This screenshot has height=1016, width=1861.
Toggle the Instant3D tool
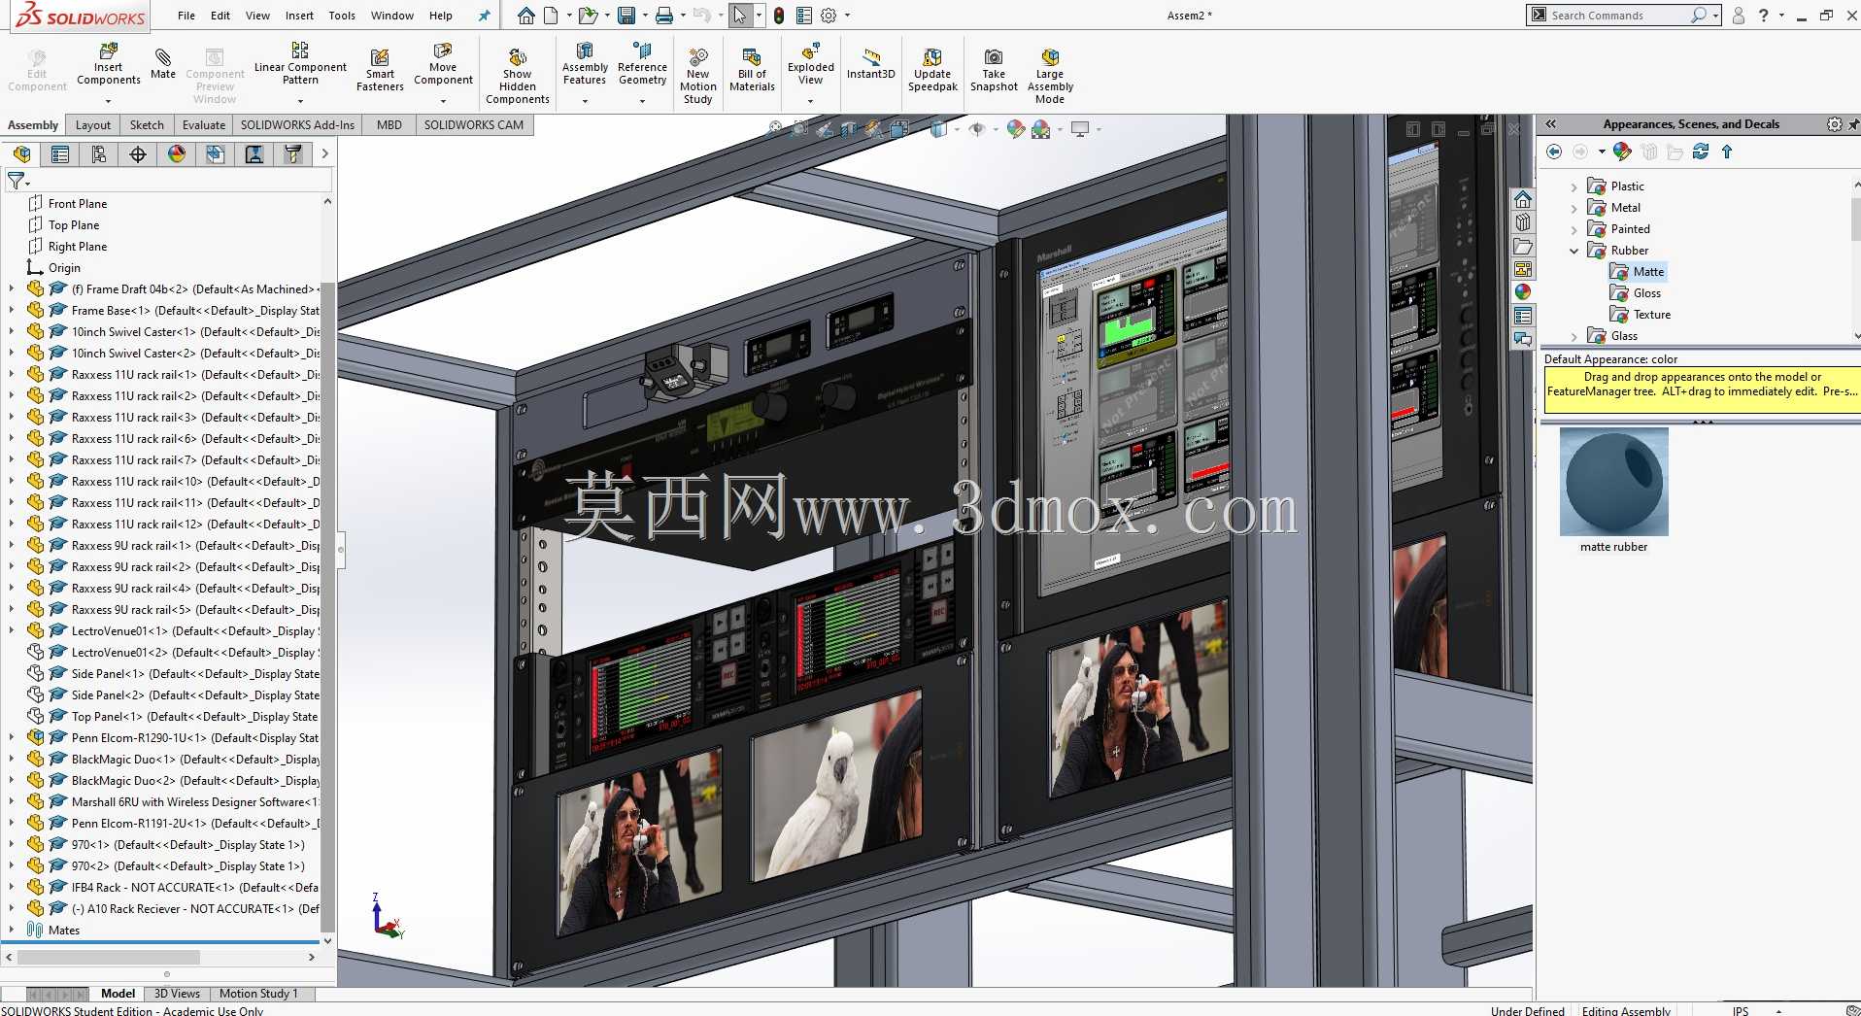pyautogui.click(x=870, y=64)
